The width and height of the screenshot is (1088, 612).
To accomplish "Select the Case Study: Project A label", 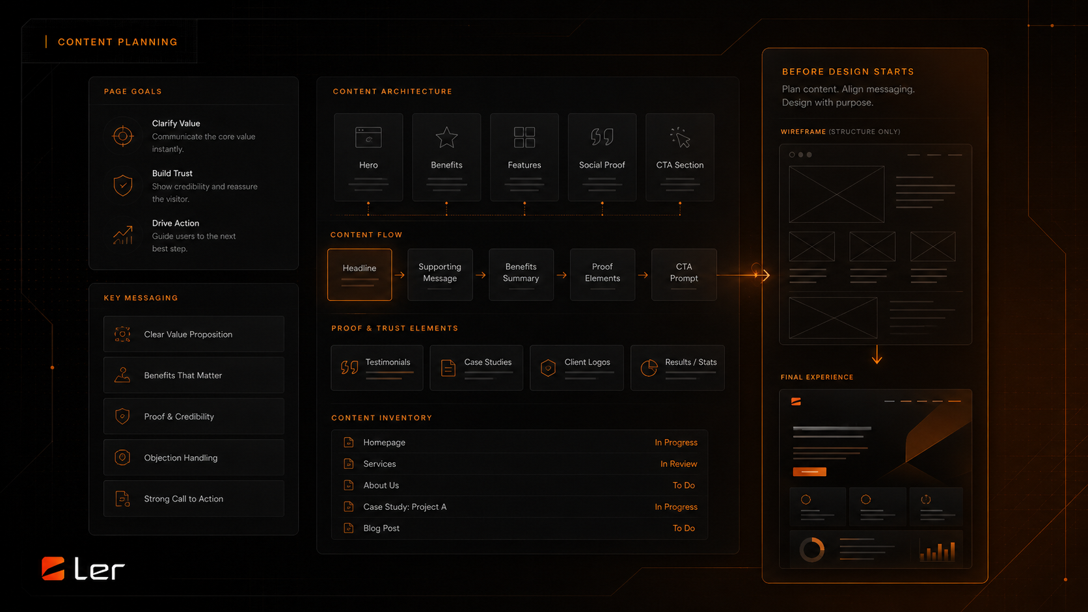I will (x=405, y=507).
